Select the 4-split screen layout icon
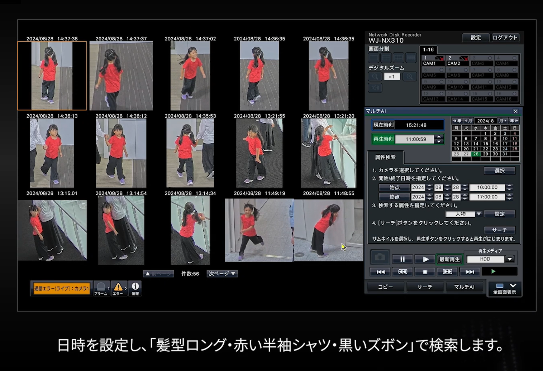The height and width of the screenshot is (371, 543). (386, 58)
